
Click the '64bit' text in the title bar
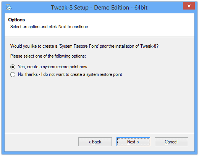pyautogui.click(x=141, y=8)
